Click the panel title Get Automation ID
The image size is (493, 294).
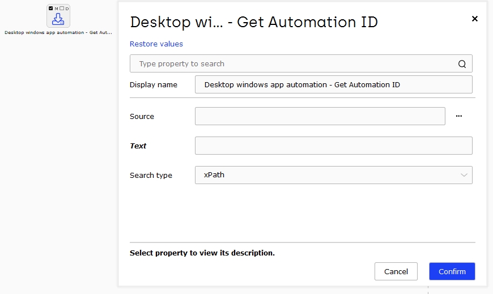point(254,22)
